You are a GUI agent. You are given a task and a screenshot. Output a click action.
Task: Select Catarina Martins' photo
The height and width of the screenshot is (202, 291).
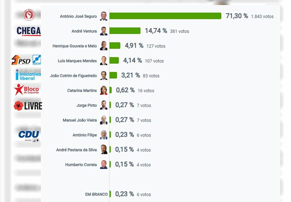tap(103, 90)
